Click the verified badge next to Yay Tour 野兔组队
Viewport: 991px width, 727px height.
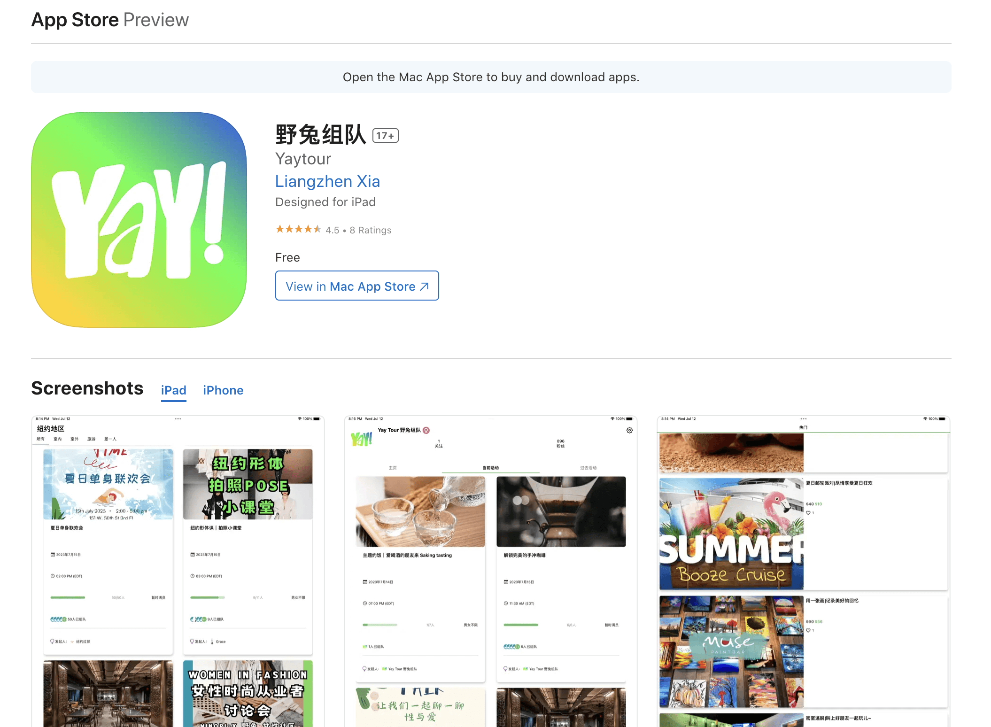426,430
